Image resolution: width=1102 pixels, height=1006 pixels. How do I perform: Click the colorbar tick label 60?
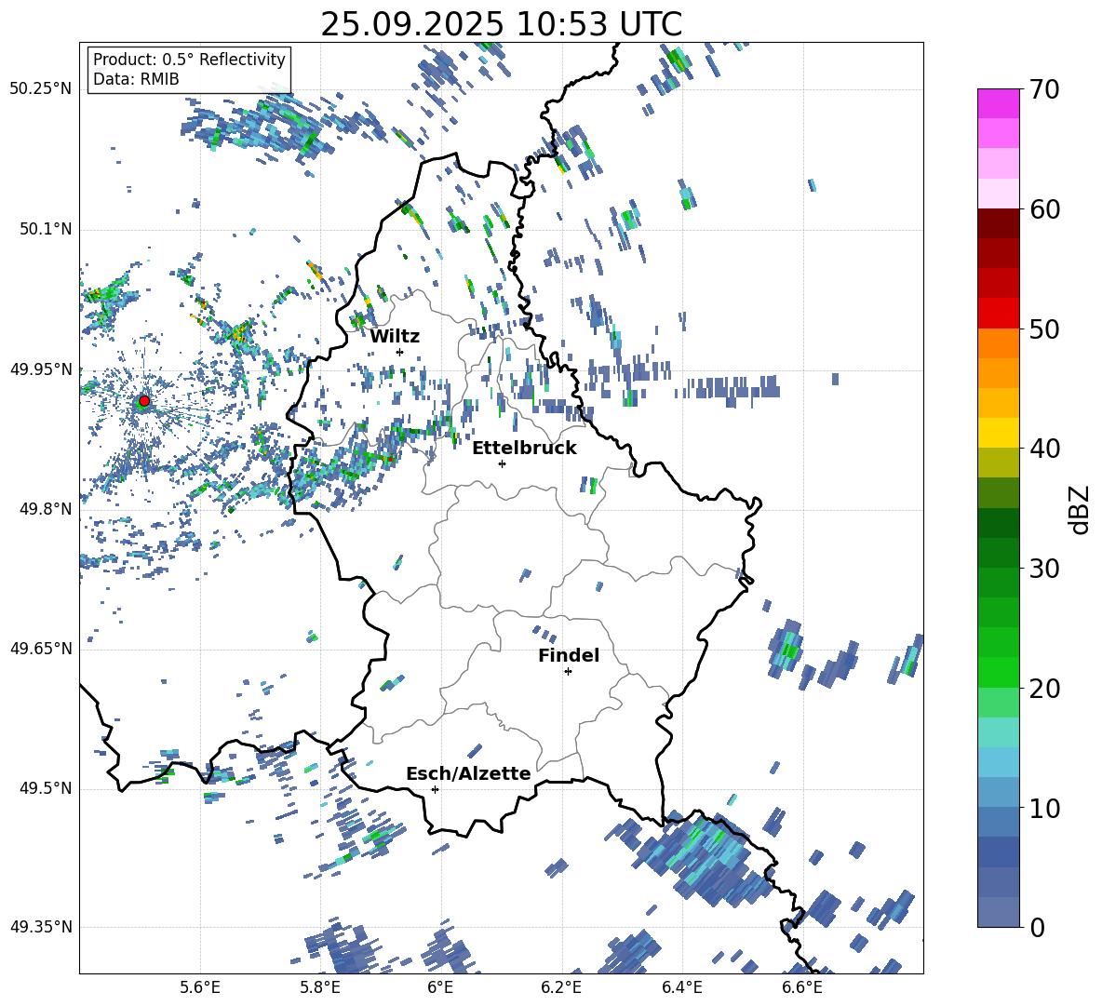(x=1044, y=209)
